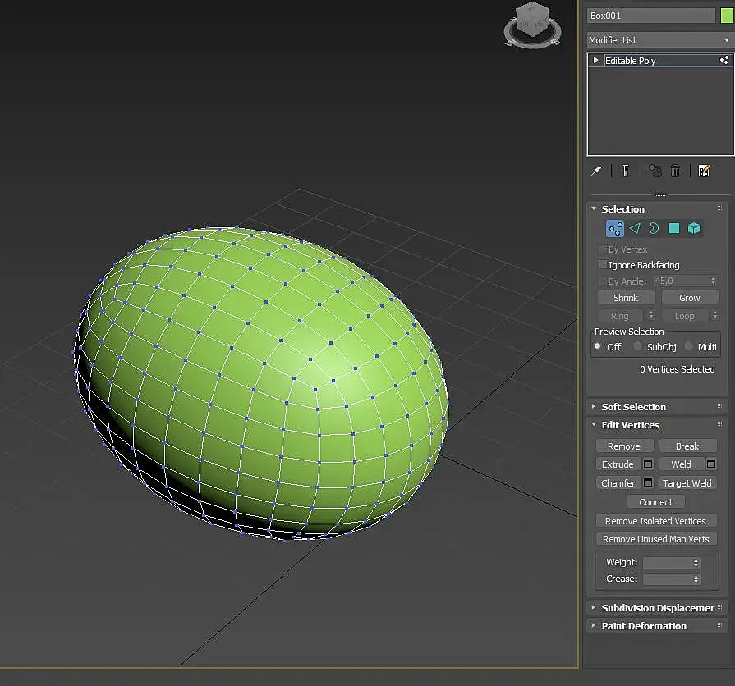Select SubObj preview selection radio button
735x686 pixels.
tap(637, 347)
